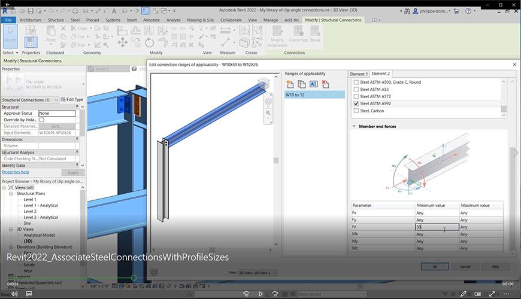The width and height of the screenshot is (521, 299).
Task: Click OK in the ranges dialog
Action: point(435,267)
